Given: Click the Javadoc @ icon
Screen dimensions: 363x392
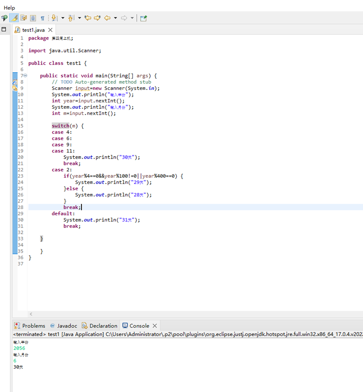Looking at the screenshot, I should (52, 326).
